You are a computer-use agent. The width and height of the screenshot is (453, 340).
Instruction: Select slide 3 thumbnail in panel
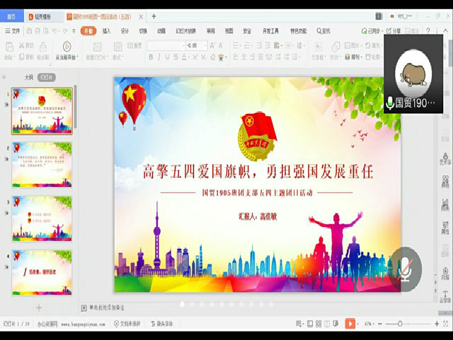(x=42, y=218)
